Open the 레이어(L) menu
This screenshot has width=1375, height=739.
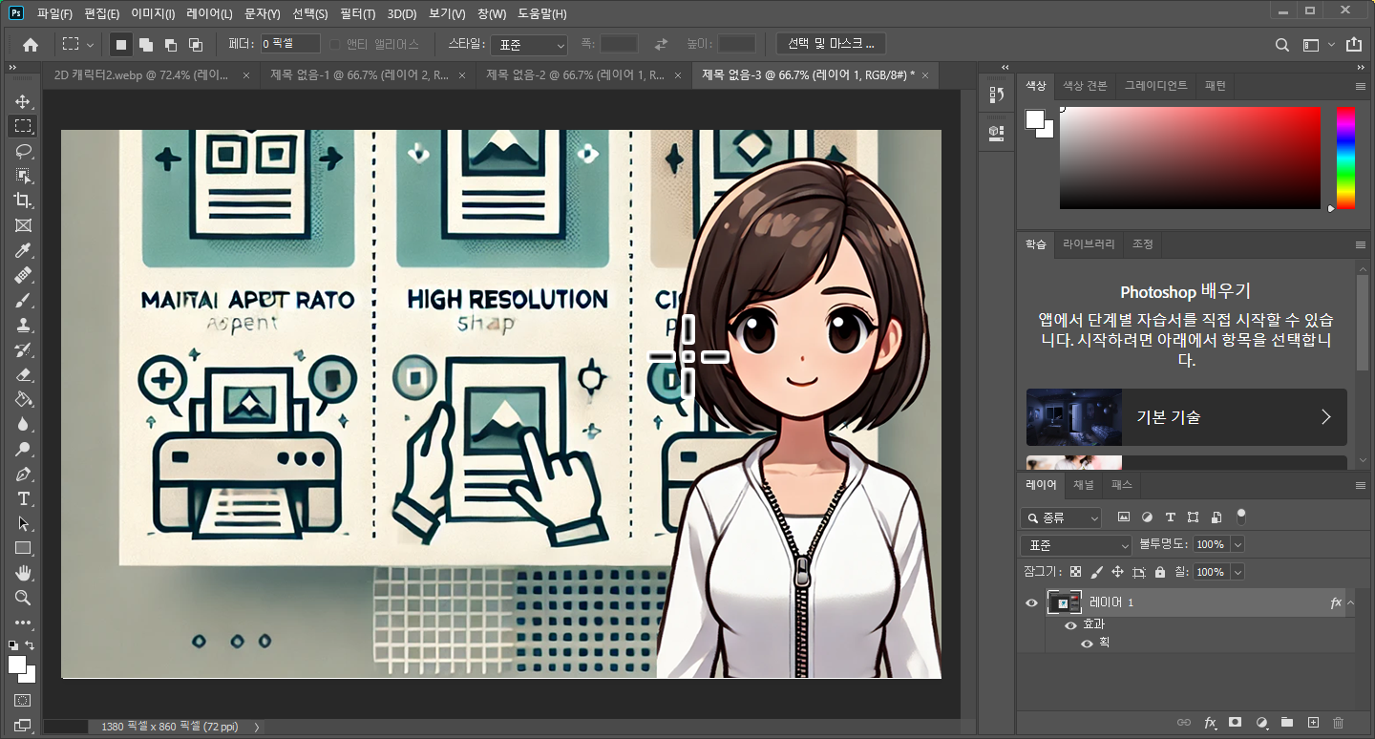pyautogui.click(x=209, y=13)
